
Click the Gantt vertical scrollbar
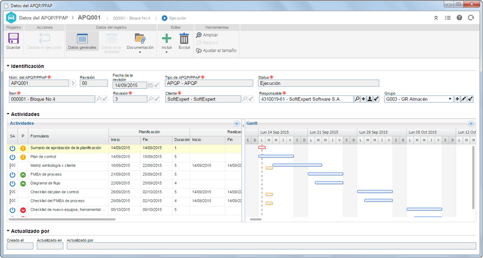coord(473,177)
